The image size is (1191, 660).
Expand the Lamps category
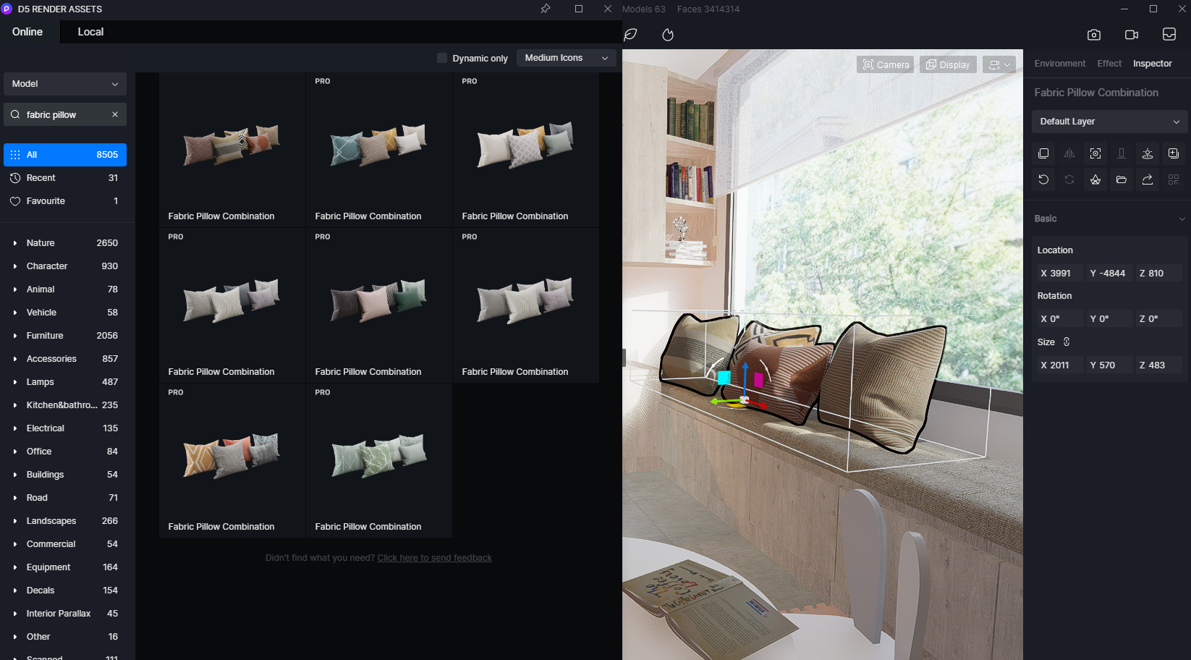click(x=15, y=382)
